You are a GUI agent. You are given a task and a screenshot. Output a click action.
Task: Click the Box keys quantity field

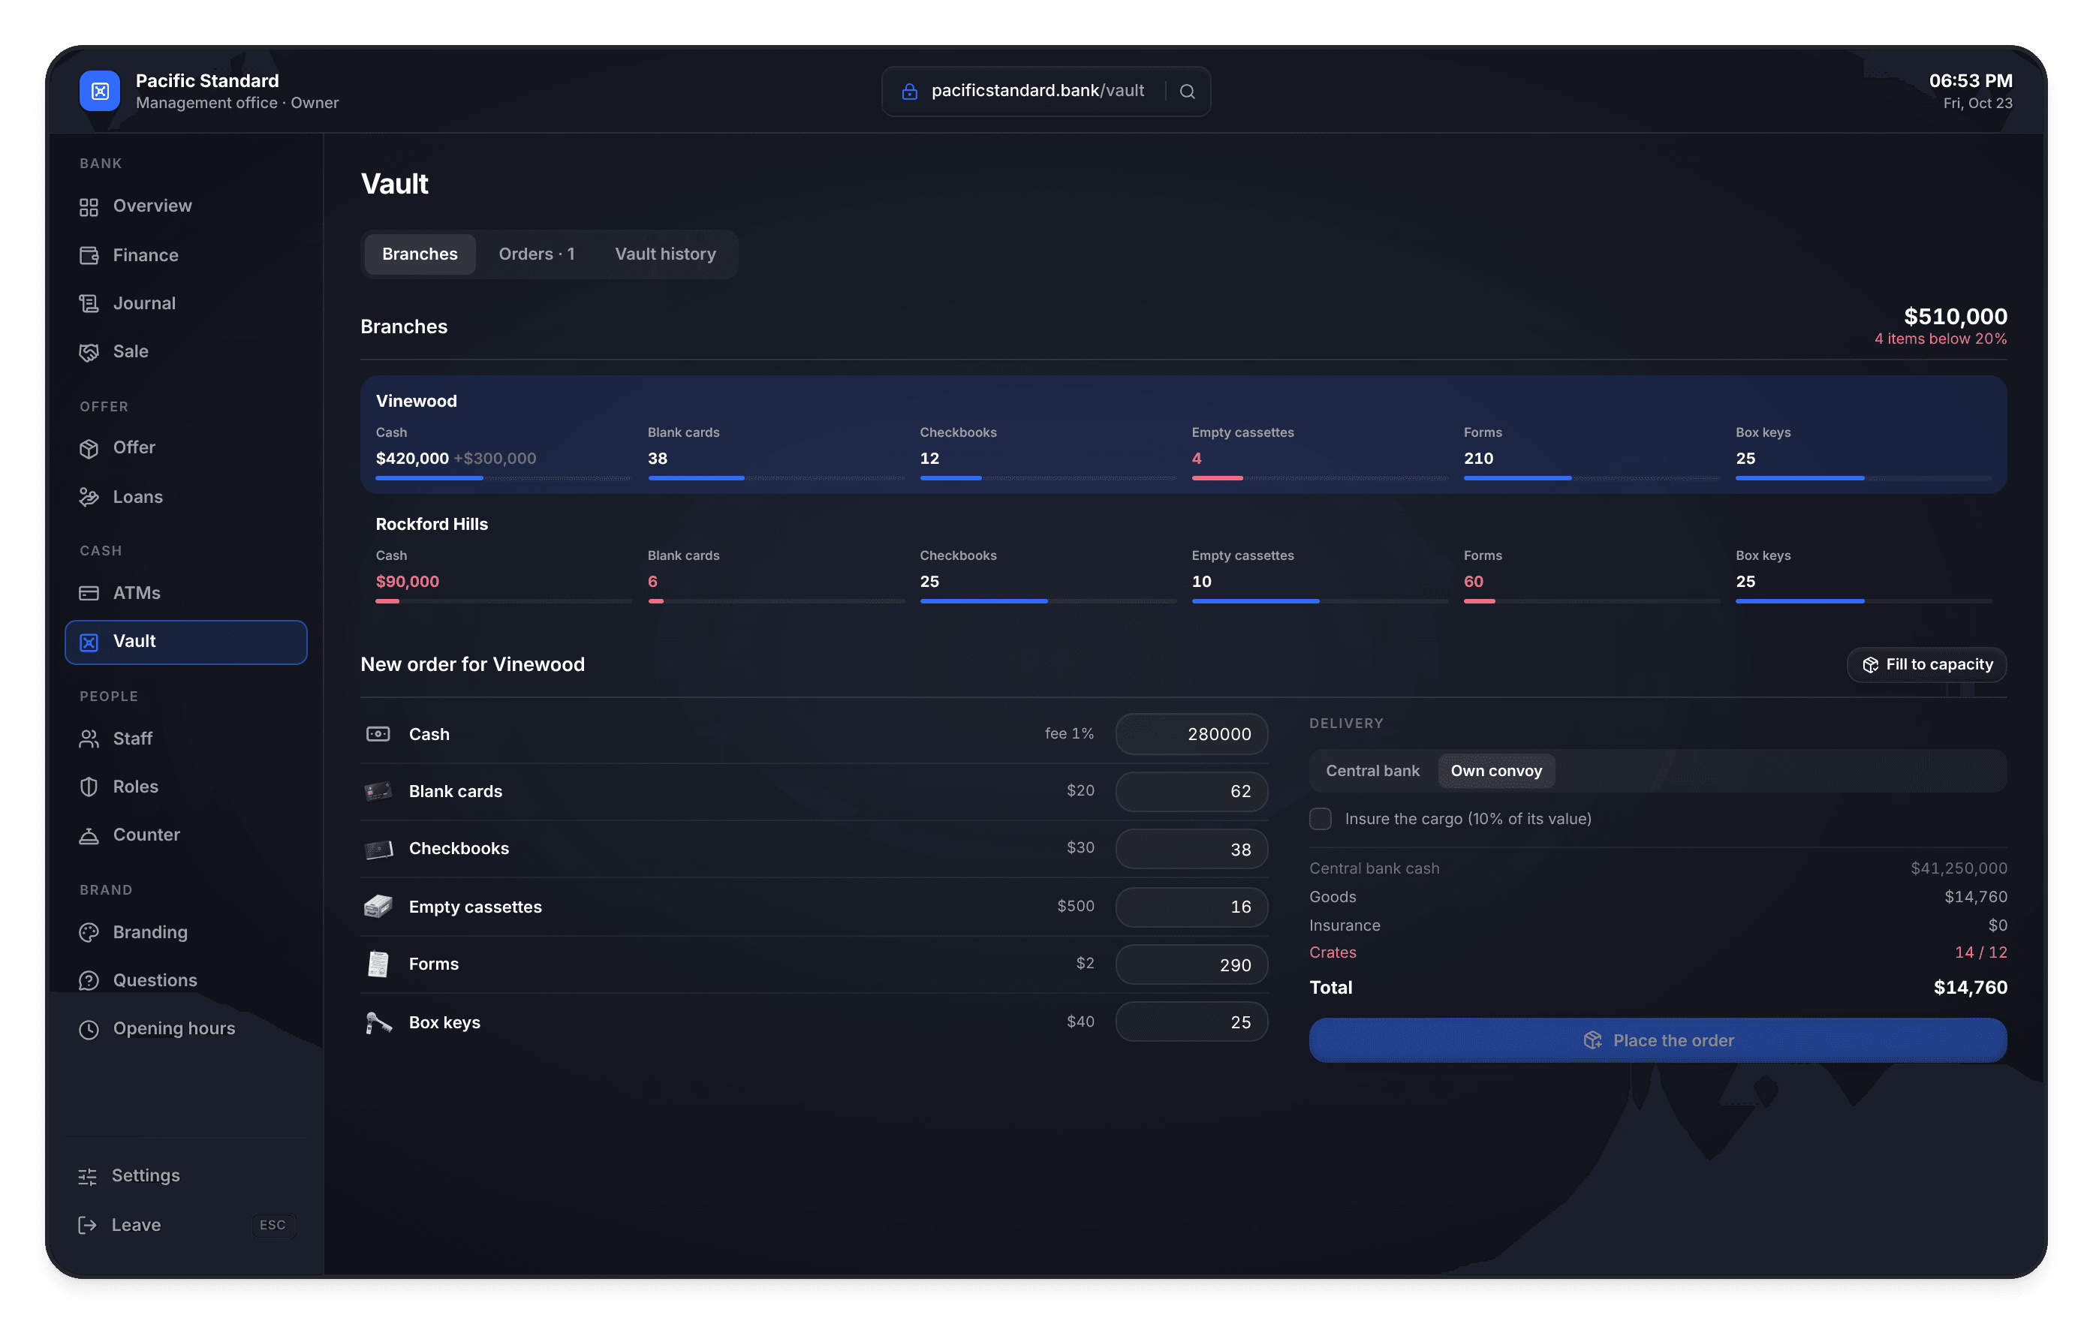coord(1191,1022)
